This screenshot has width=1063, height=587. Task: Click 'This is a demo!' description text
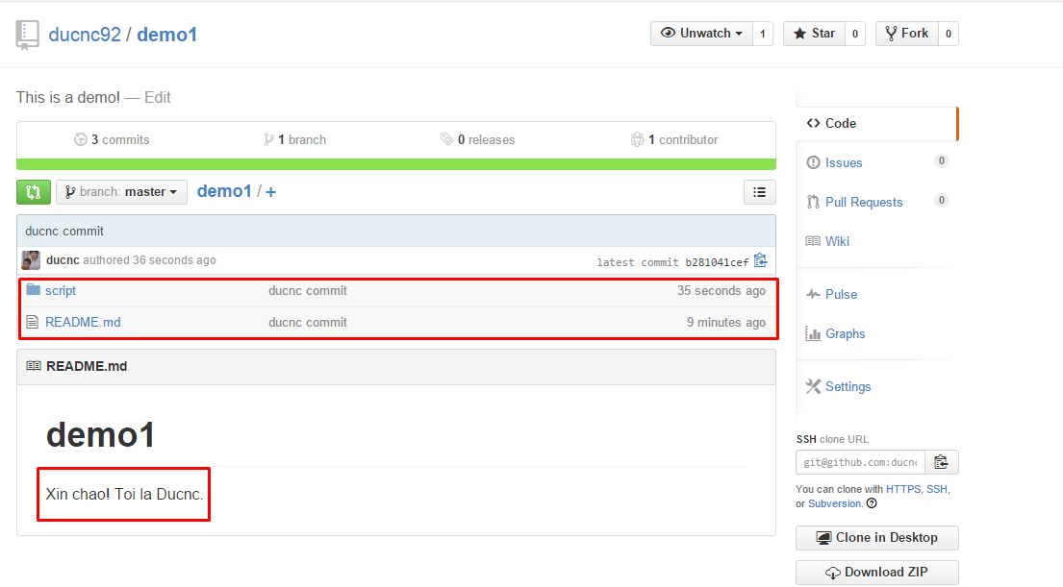click(67, 97)
